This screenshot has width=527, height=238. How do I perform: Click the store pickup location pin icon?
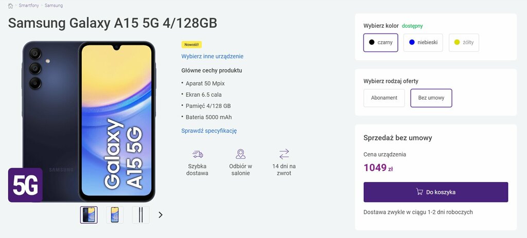tap(240, 154)
